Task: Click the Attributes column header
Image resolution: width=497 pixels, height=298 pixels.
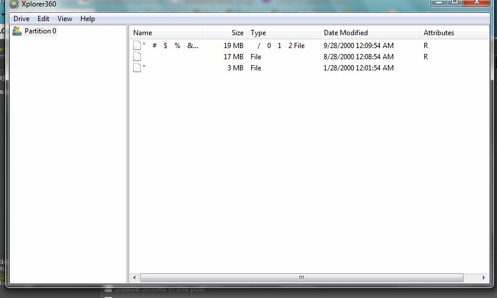Action: pos(438,33)
